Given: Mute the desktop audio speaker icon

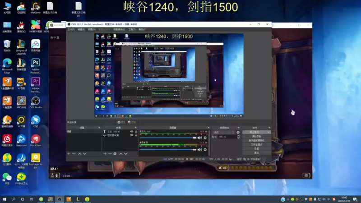Looking at the screenshot, I should tap(199, 150).
